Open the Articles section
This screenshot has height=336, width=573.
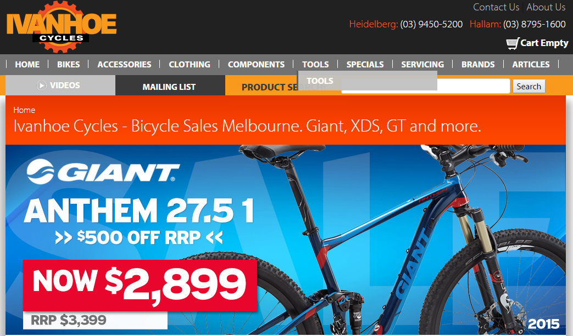tap(531, 65)
